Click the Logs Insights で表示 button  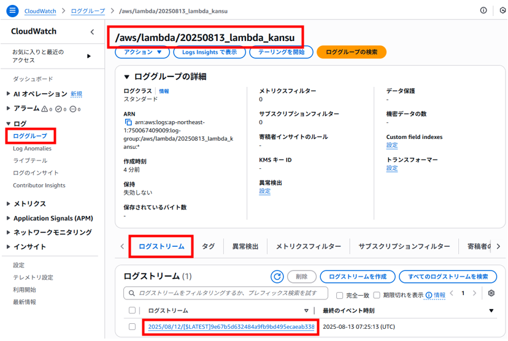tap(209, 52)
